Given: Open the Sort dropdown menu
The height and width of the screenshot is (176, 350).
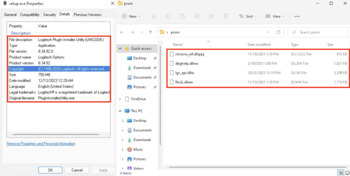Looking at the screenshot, I should pyautogui.click(x=248, y=16).
